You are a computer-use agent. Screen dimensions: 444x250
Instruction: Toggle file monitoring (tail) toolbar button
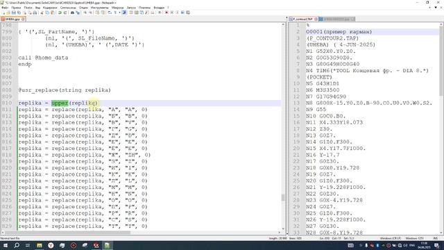160,12
